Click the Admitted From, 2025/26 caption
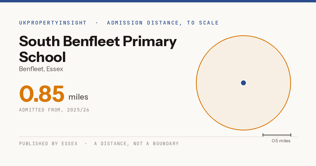Screen dimensions: 316x166 tap(54, 110)
